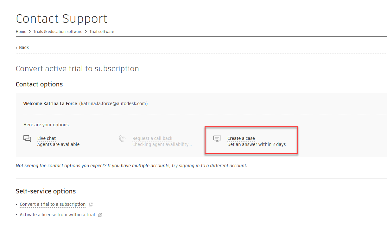The width and height of the screenshot is (387, 233).
Task: Choose Create a case option
Action: tap(241, 138)
